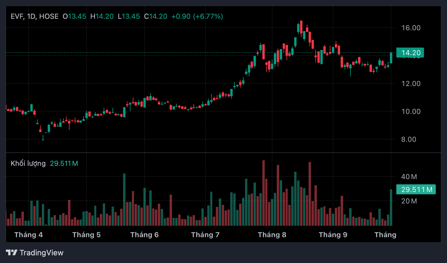
Task: Click the +0.90 (+6.77%) change value
Action: click(x=197, y=16)
